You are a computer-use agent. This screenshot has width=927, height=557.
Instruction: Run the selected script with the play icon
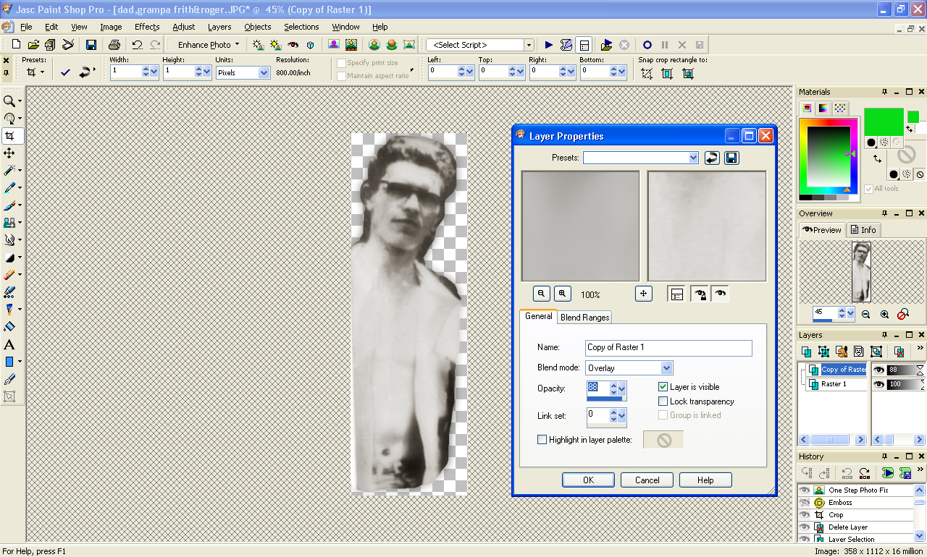click(549, 45)
